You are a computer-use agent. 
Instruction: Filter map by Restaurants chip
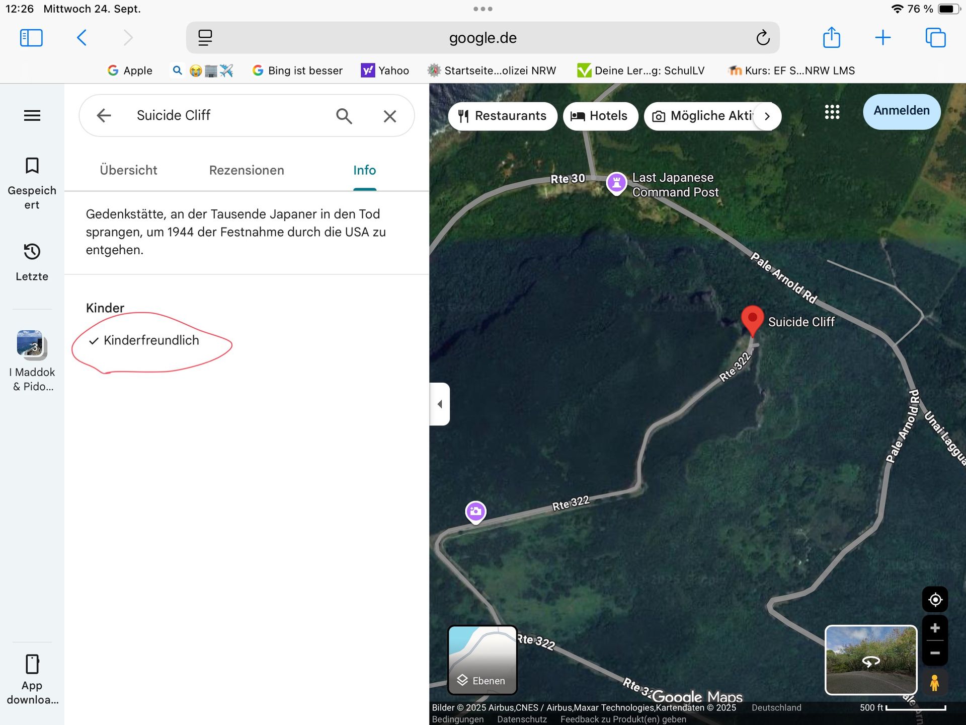[x=502, y=116]
